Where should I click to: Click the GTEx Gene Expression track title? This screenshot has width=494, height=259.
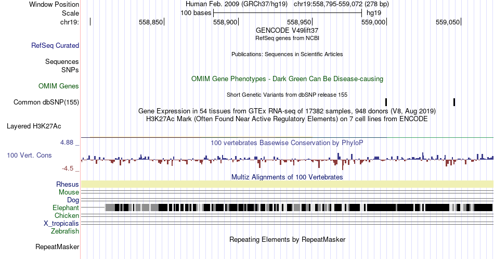click(287, 111)
